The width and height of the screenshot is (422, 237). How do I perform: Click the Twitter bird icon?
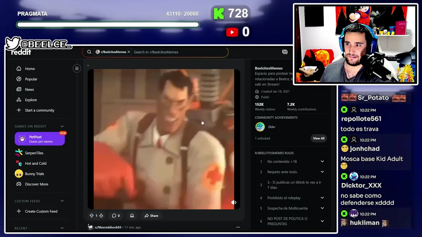[13, 43]
